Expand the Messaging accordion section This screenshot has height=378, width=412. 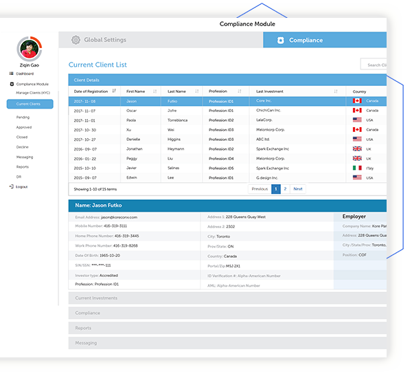click(227, 343)
